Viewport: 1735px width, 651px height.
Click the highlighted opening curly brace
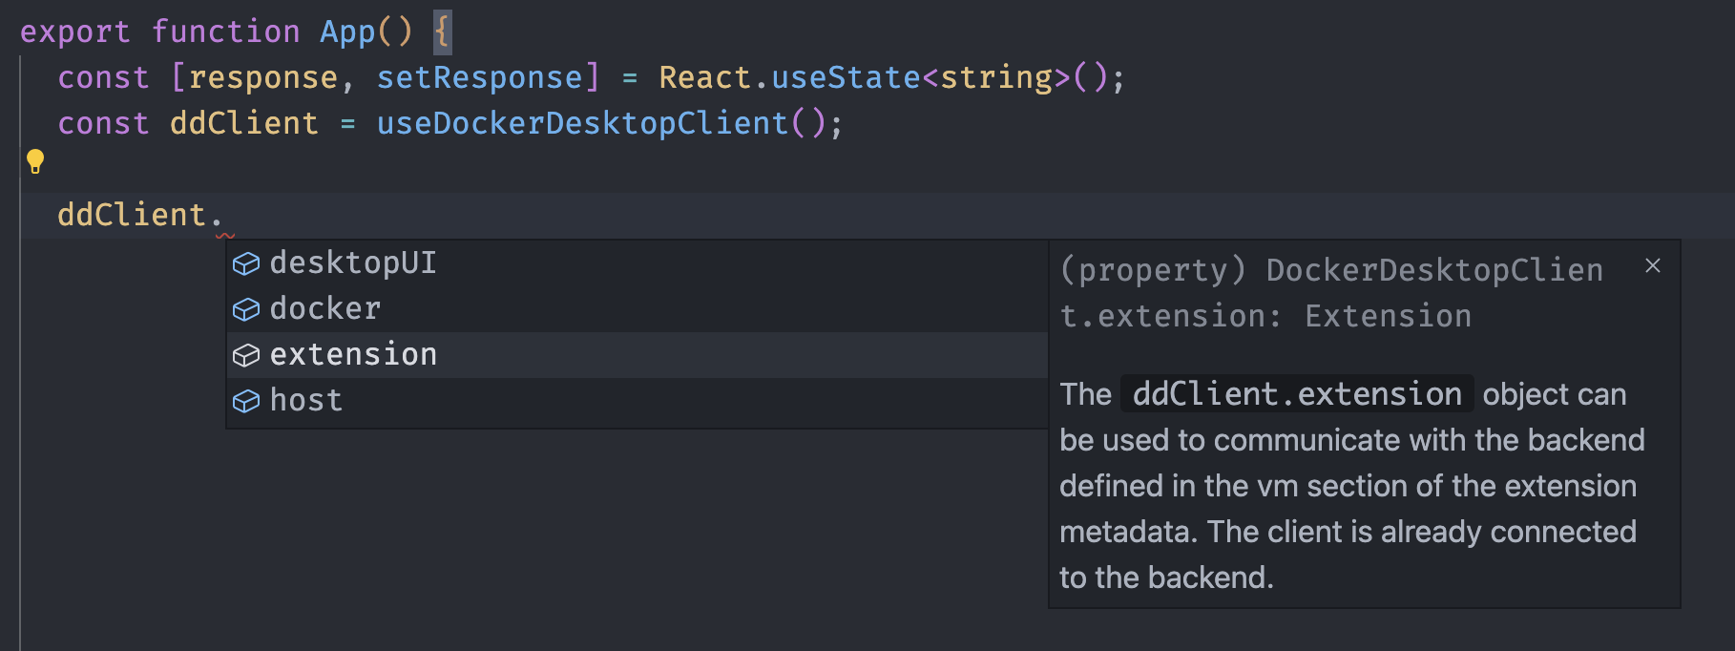click(442, 31)
